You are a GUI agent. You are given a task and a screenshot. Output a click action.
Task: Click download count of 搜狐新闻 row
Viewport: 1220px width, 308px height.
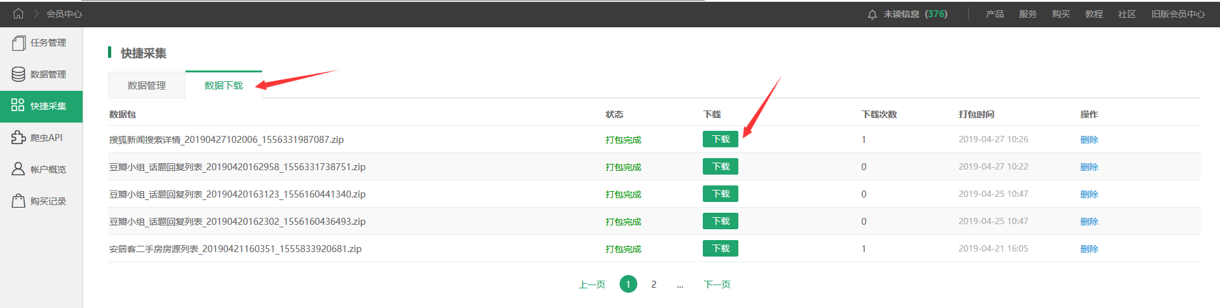[x=864, y=140]
